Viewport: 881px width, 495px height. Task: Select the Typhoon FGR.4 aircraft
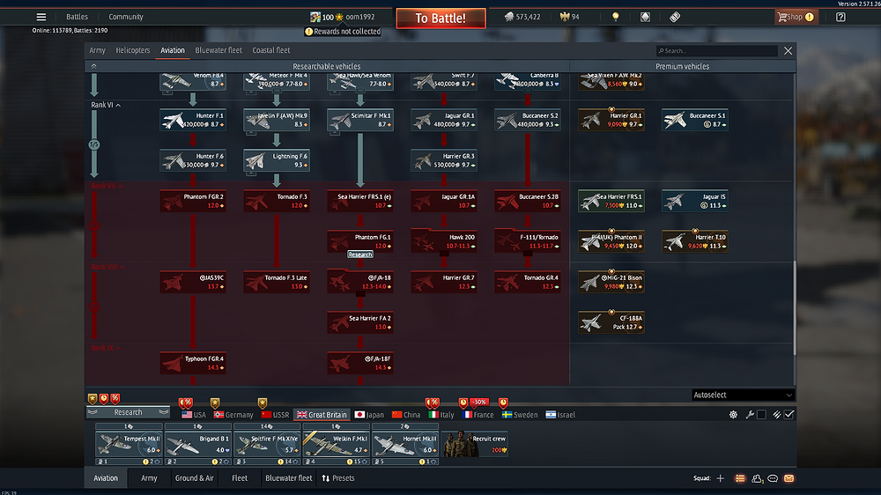pyautogui.click(x=193, y=362)
